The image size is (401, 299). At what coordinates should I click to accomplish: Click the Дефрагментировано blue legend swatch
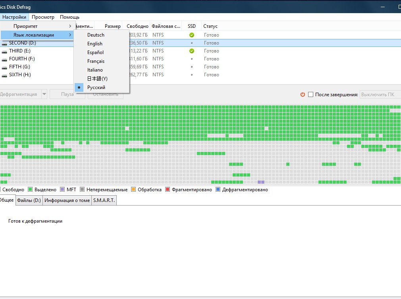click(x=218, y=189)
